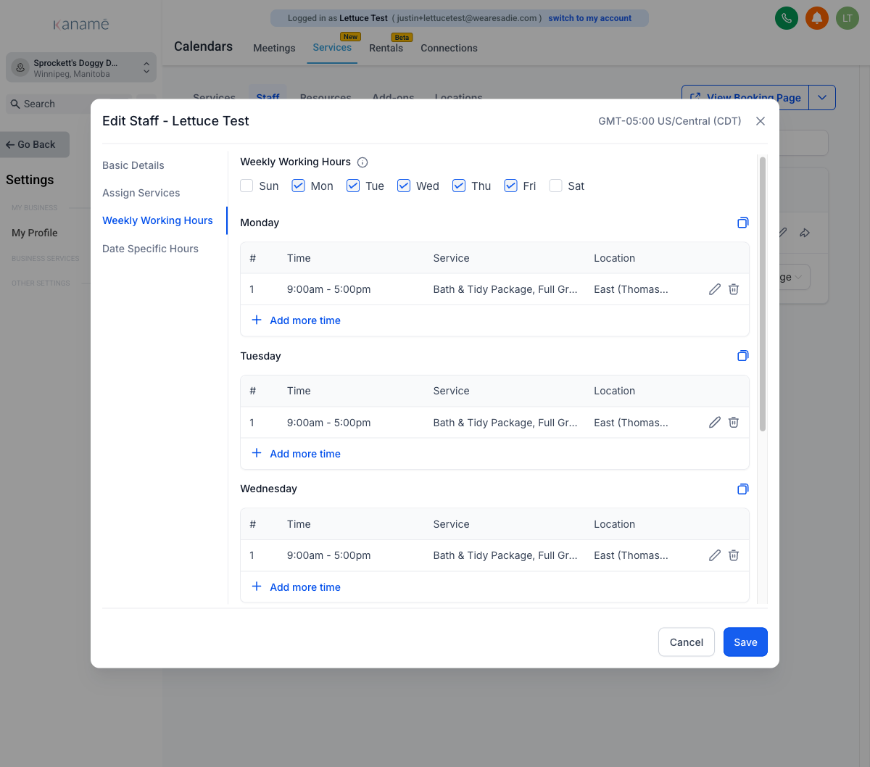Click the green phone icon in header
870x767 pixels.
pos(787,18)
